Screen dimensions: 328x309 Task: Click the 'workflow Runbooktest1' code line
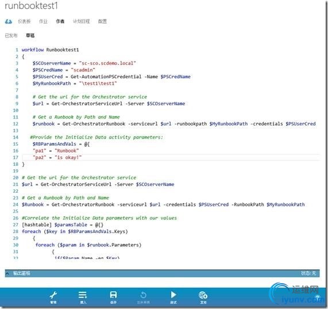pyautogui.click(x=50, y=49)
